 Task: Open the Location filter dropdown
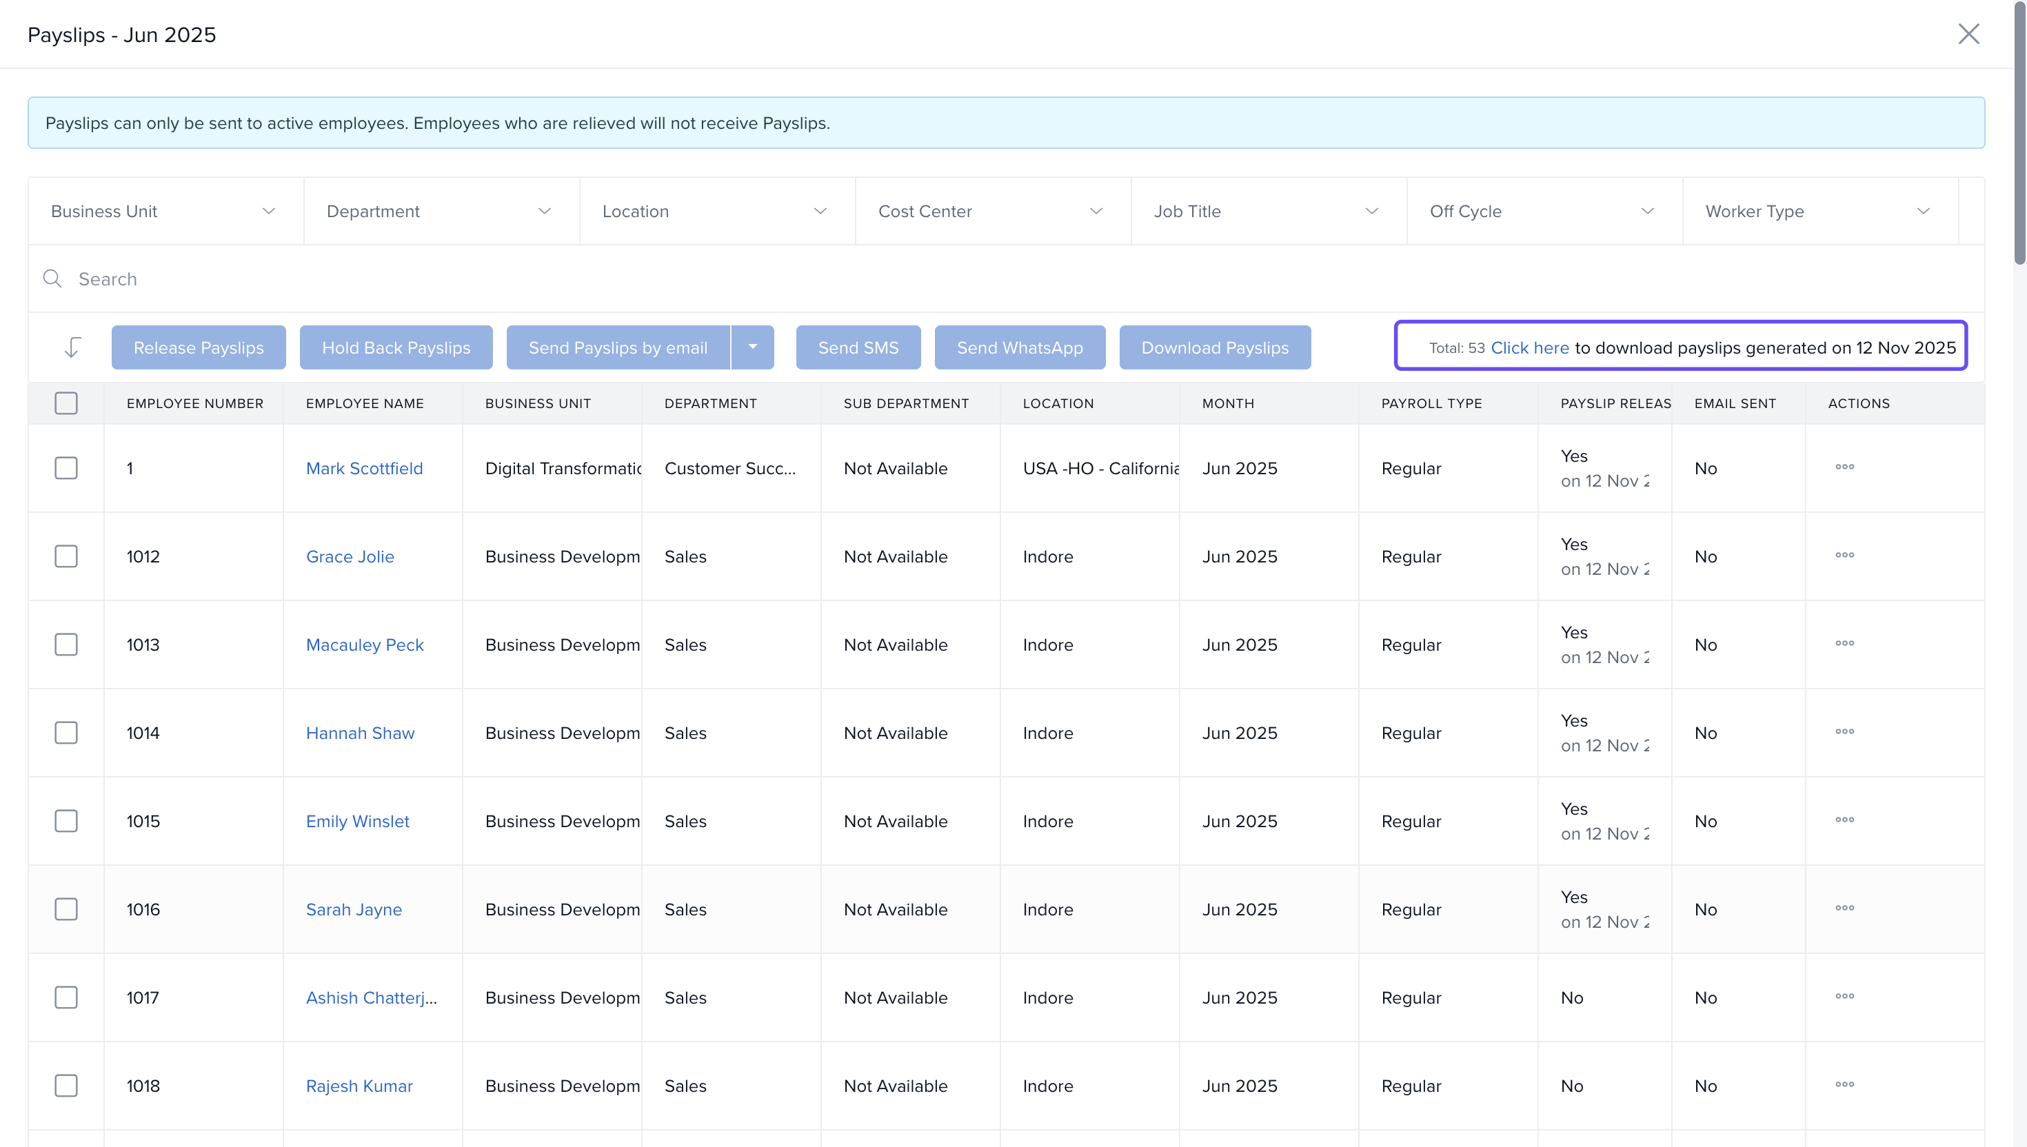[716, 211]
